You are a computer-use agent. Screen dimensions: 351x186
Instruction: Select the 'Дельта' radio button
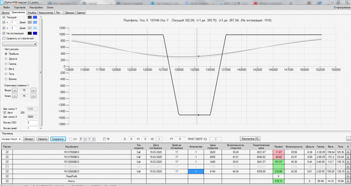[x=6, y=59]
